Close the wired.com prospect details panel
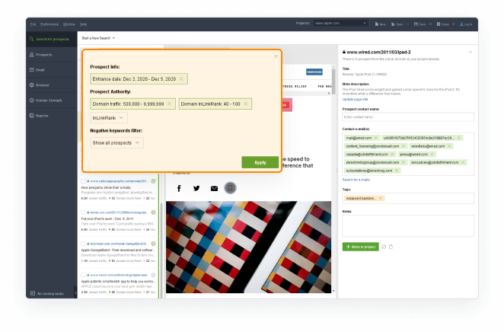The image size is (504, 332). tap(471, 52)
